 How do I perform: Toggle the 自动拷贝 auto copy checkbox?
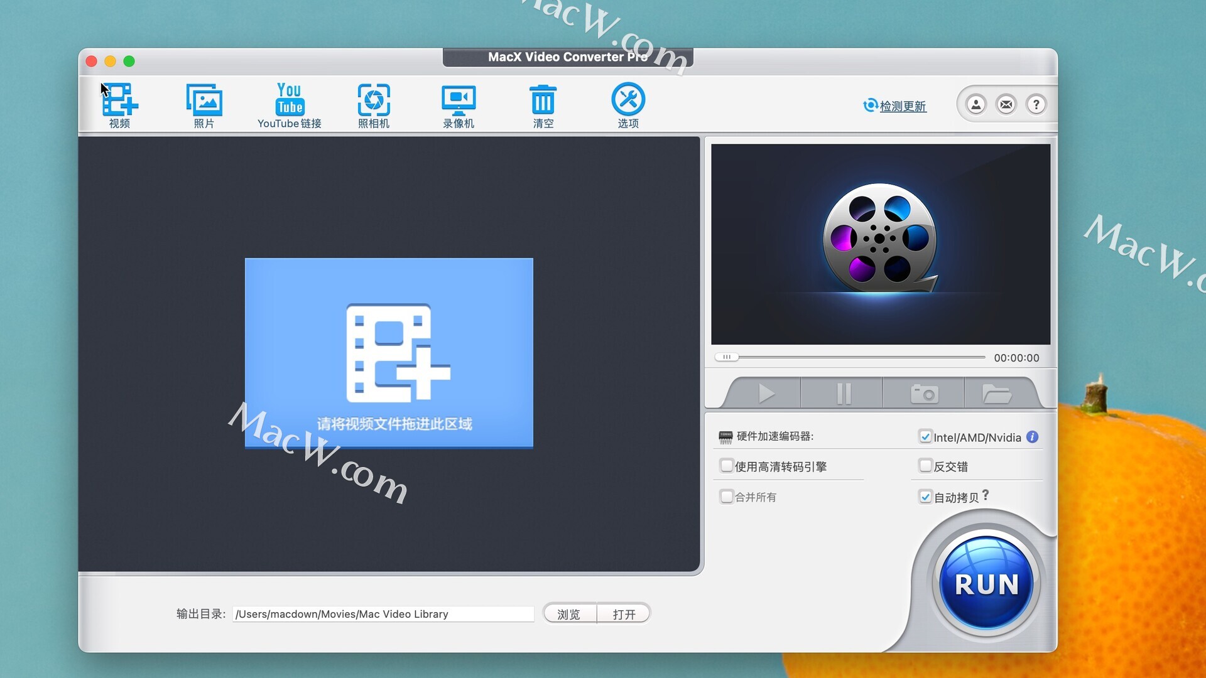click(x=925, y=497)
